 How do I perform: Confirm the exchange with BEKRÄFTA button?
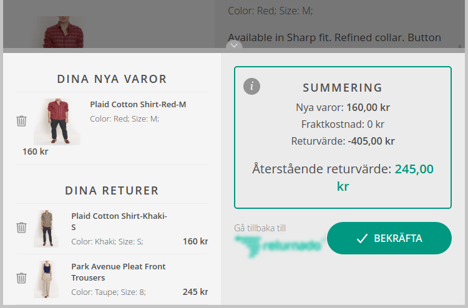389,238
